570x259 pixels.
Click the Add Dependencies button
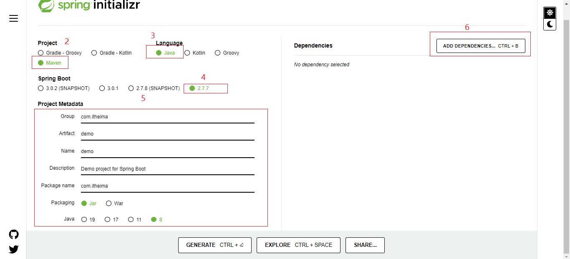pos(481,46)
